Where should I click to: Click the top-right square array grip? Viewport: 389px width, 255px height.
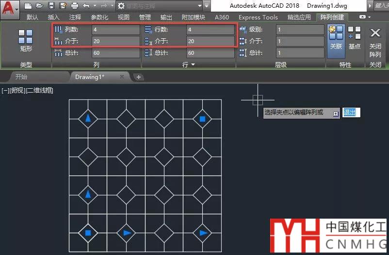click(203, 119)
